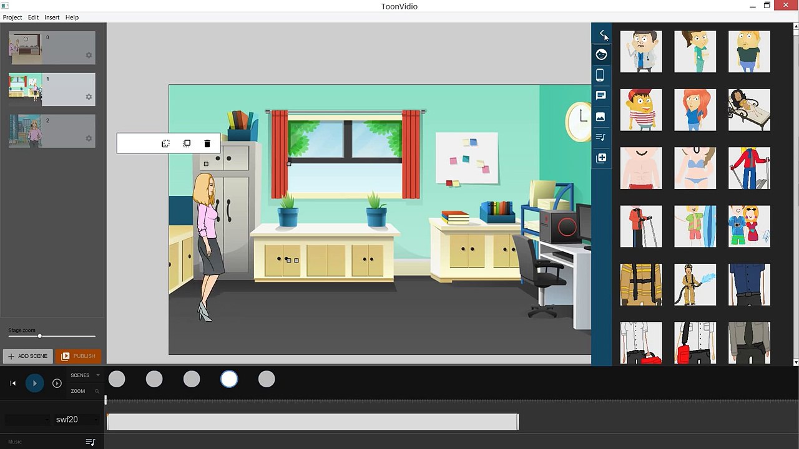The width and height of the screenshot is (799, 449).
Task: Play the animation with the blue play button
Action: click(x=34, y=383)
